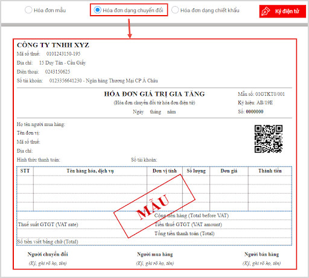
Task: Click the 'CÔNG TY TNHH XYZ' company name
Action: coord(53,45)
